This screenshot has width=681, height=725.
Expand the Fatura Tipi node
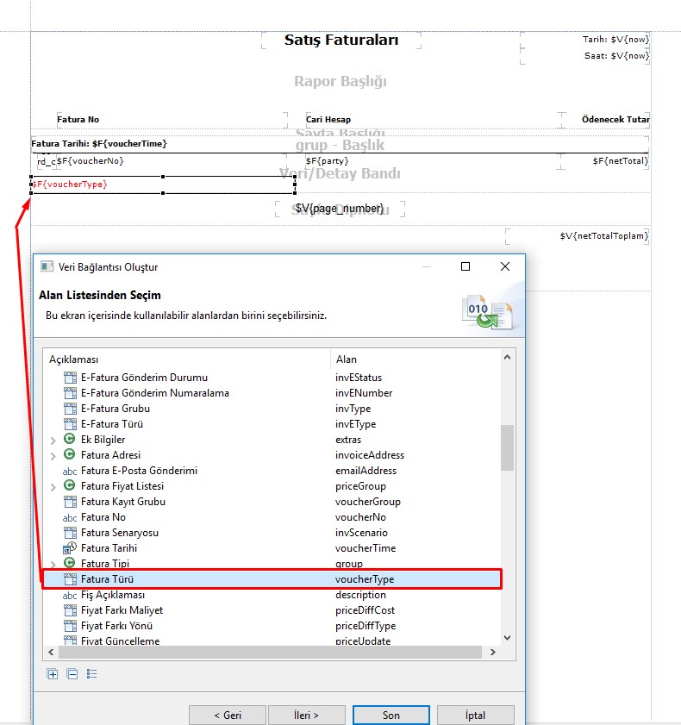[54, 564]
